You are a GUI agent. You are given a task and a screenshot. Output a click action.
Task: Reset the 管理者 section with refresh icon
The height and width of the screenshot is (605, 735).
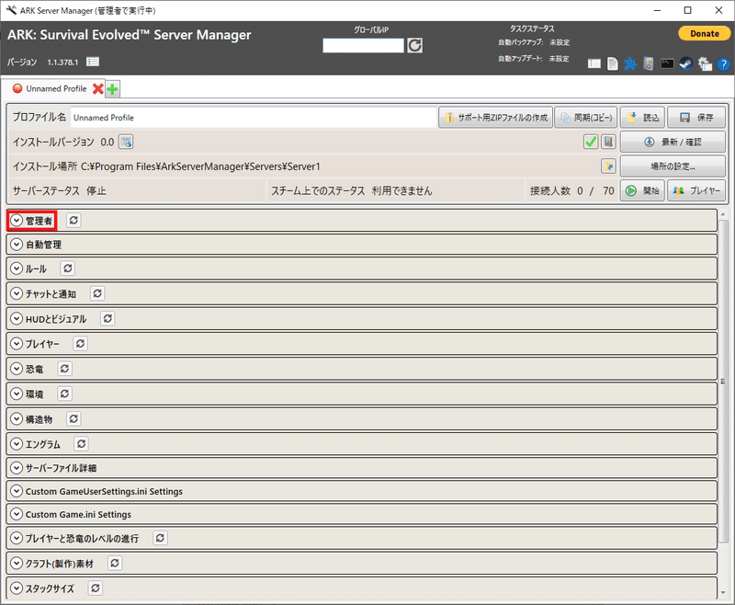point(73,220)
